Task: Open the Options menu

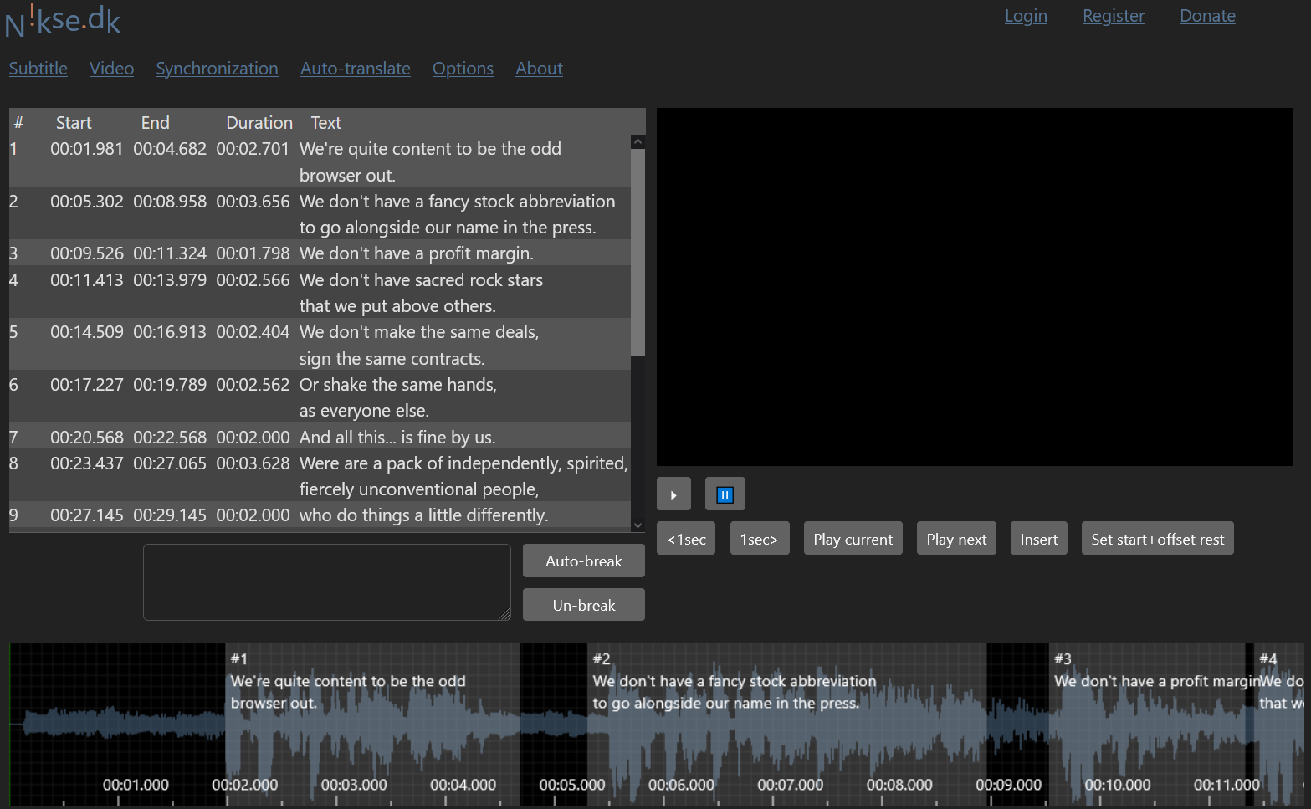Action: coord(463,69)
